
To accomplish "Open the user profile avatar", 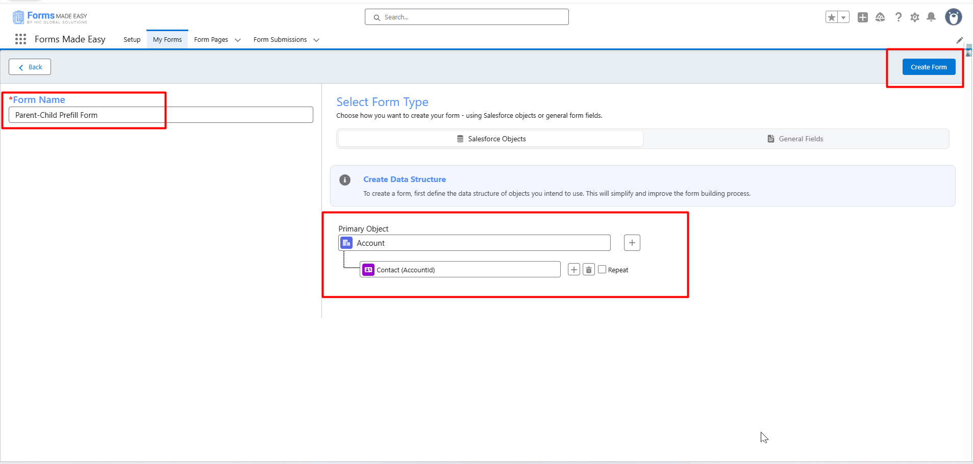I will pyautogui.click(x=953, y=17).
